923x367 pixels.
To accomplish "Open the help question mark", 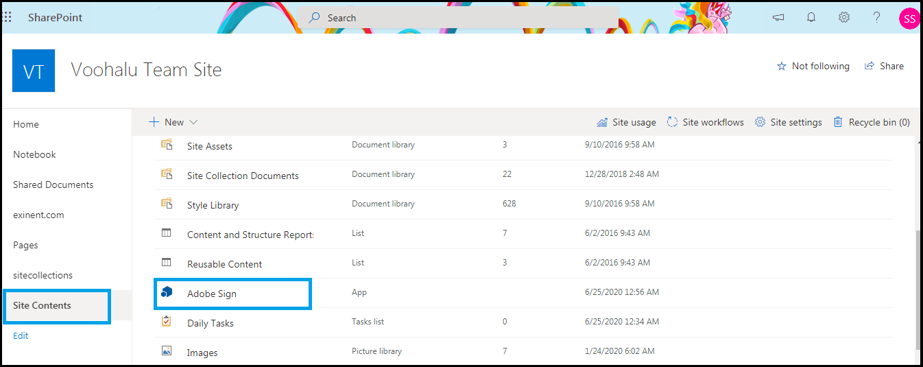I will 877,18.
